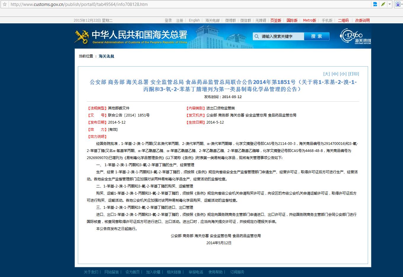403x277 pixels.
Task: Click the [打印] print link
Action: pos(354,74)
